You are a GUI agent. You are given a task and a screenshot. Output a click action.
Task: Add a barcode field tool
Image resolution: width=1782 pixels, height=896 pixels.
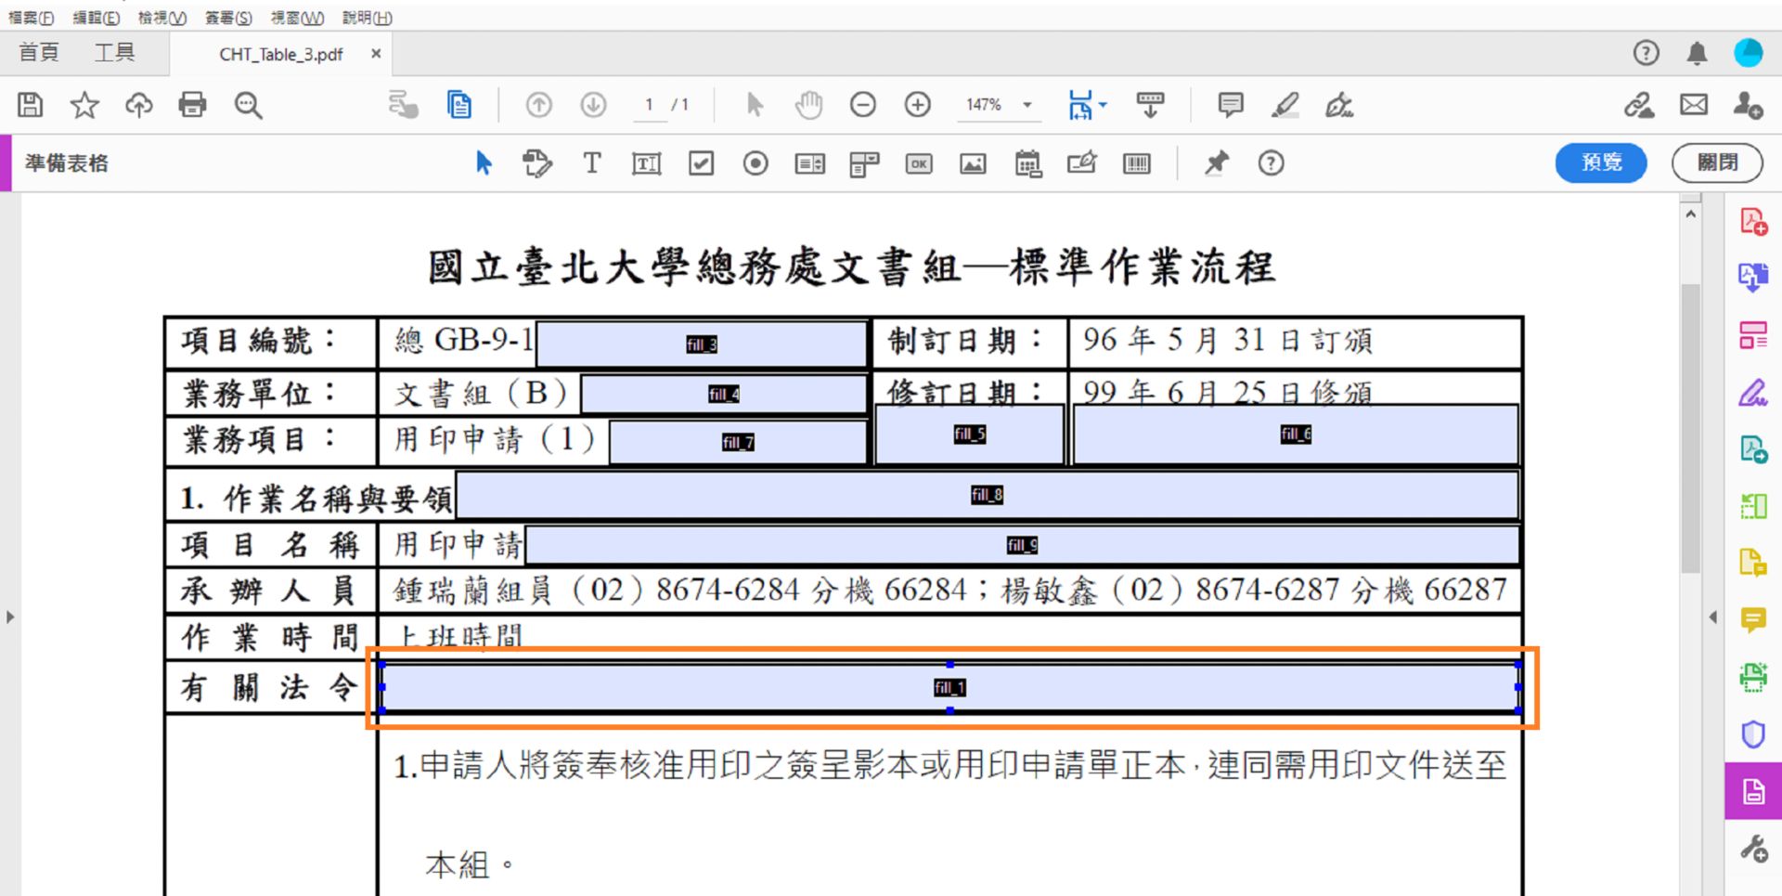(1136, 164)
